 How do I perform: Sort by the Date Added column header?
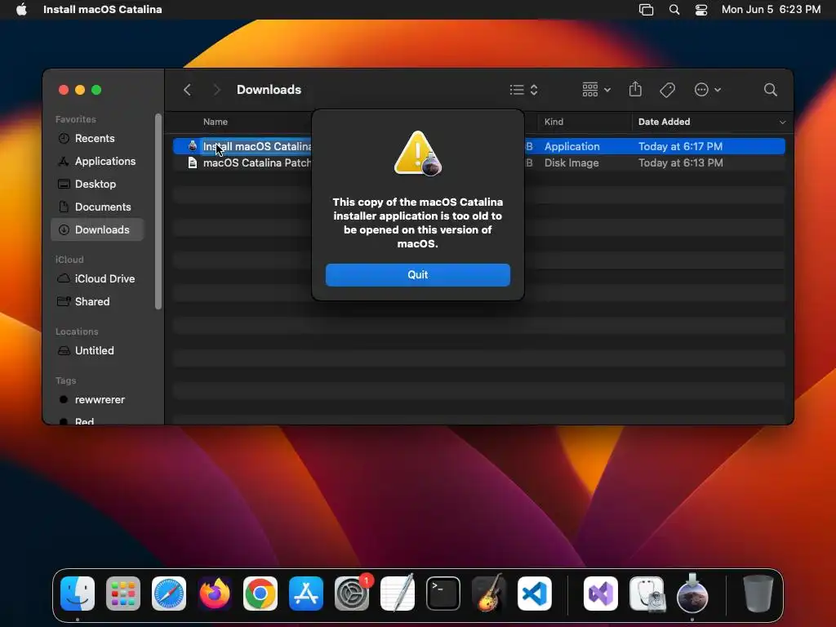(x=664, y=122)
